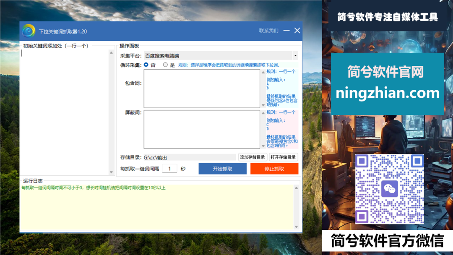The width and height of the screenshot is (453, 255).
Task: Click into the 包含词 text box
Action: click(202, 88)
